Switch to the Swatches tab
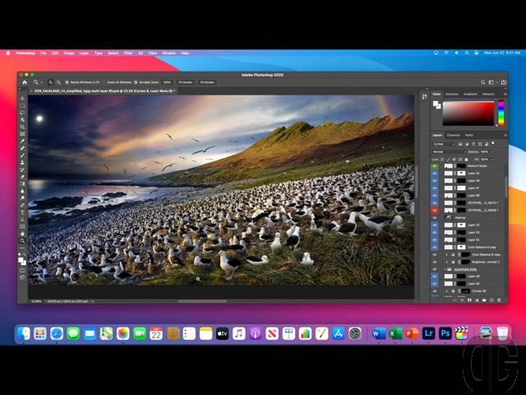Viewport: 526px width, 395px height. (x=452, y=94)
